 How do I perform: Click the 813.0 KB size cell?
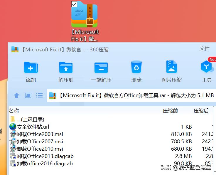point(181,134)
